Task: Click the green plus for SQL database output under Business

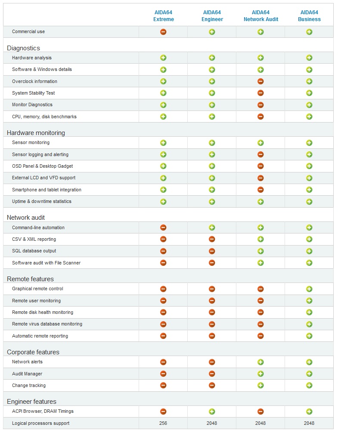Action: pos(309,251)
